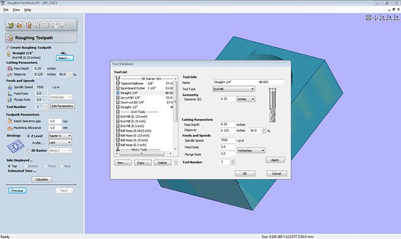Open the diameter inches unit dropdown
The width and height of the screenshot is (401, 239).
coord(246,99)
